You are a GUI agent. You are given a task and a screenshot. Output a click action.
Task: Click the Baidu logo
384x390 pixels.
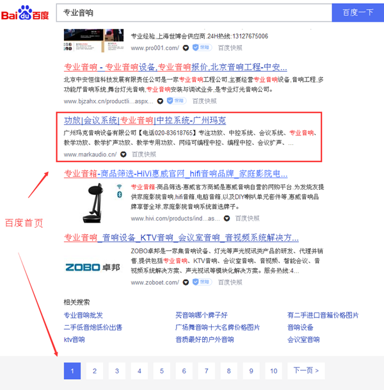tap(27, 12)
